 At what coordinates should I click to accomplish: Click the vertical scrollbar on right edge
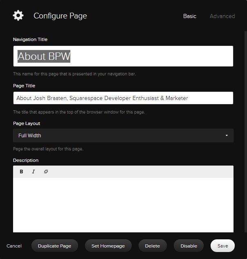click(245, 132)
